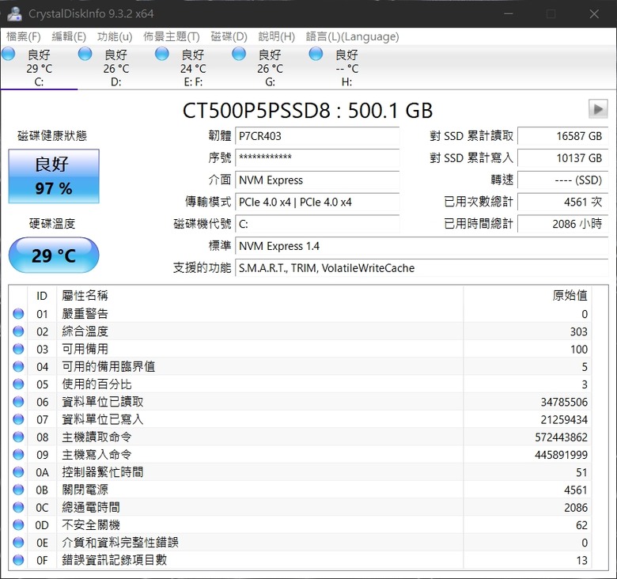Click the rotation rate value ---- (SSD)
The width and height of the screenshot is (617, 579).
(562, 180)
